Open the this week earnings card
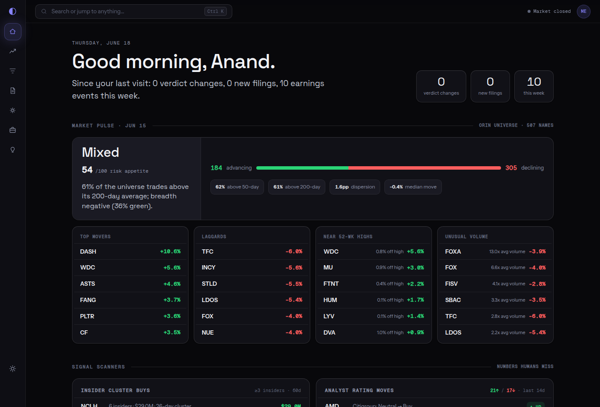The width and height of the screenshot is (600, 407). click(534, 87)
